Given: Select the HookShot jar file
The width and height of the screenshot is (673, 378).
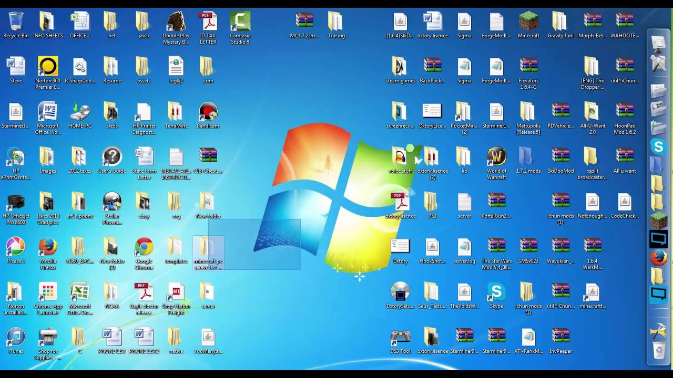Looking at the screenshot, I should [x=432, y=250].
